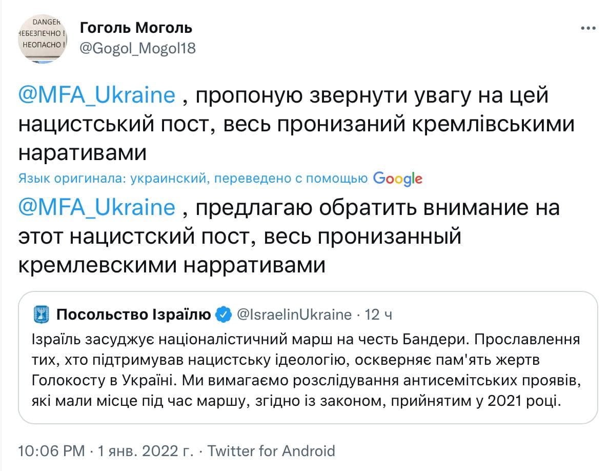The image size is (609, 471).
Task: Open the quoted tweet about the Bandera march
Action: 308,369
